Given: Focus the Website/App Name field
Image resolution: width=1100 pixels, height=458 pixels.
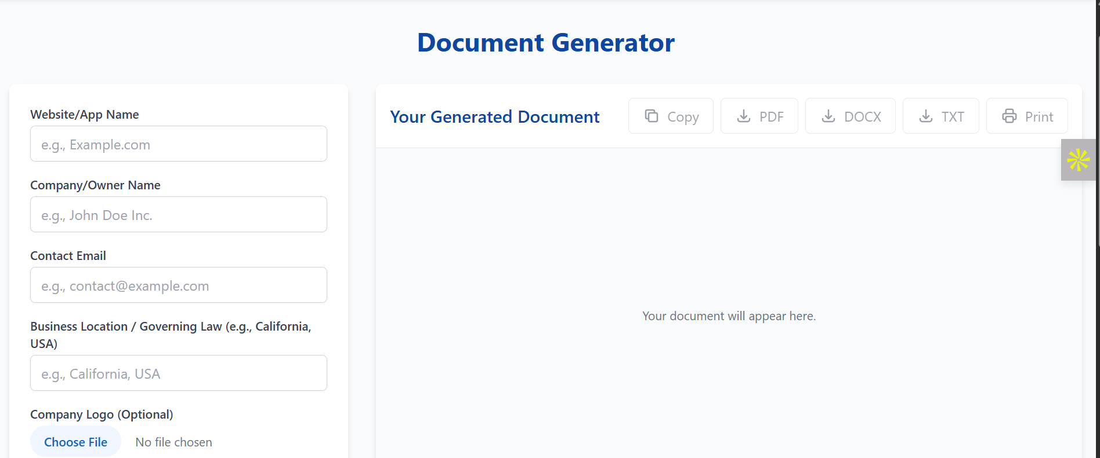Looking at the screenshot, I should 179,144.
